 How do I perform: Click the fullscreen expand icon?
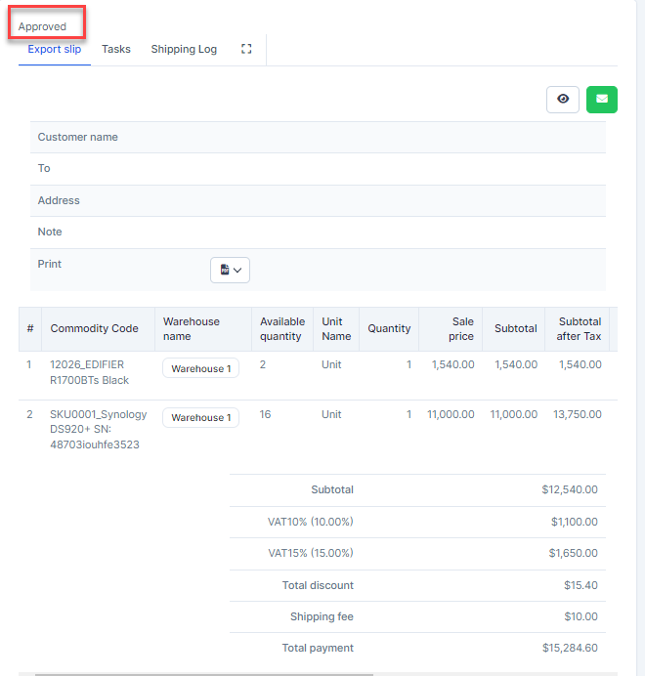point(246,49)
